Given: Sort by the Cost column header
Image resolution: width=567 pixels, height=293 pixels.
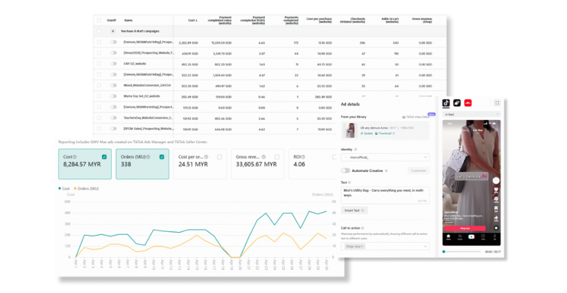Looking at the screenshot, I should 193,20.
